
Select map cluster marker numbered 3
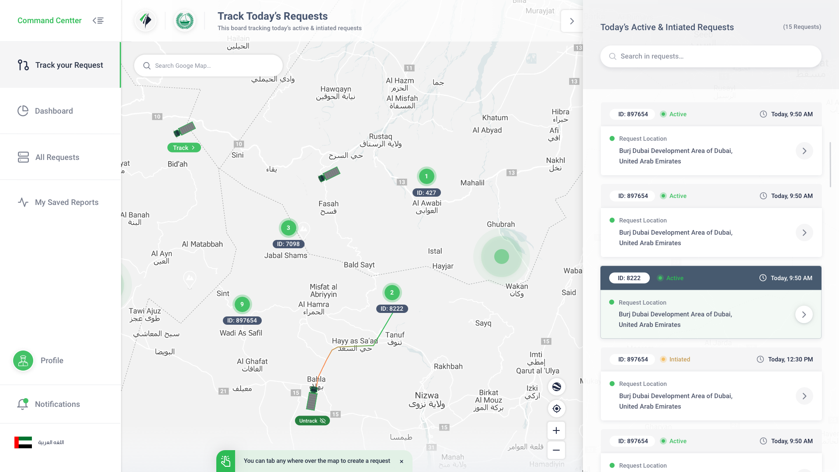pyautogui.click(x=288, y=228)
